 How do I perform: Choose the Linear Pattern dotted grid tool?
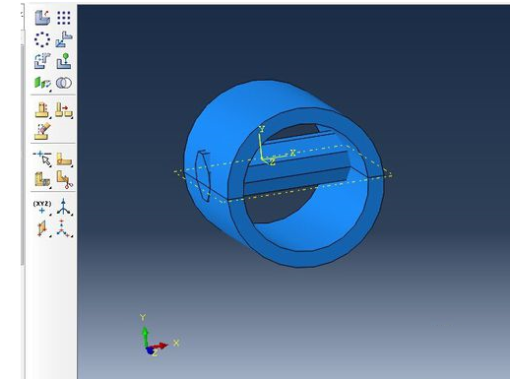(64, 18)
